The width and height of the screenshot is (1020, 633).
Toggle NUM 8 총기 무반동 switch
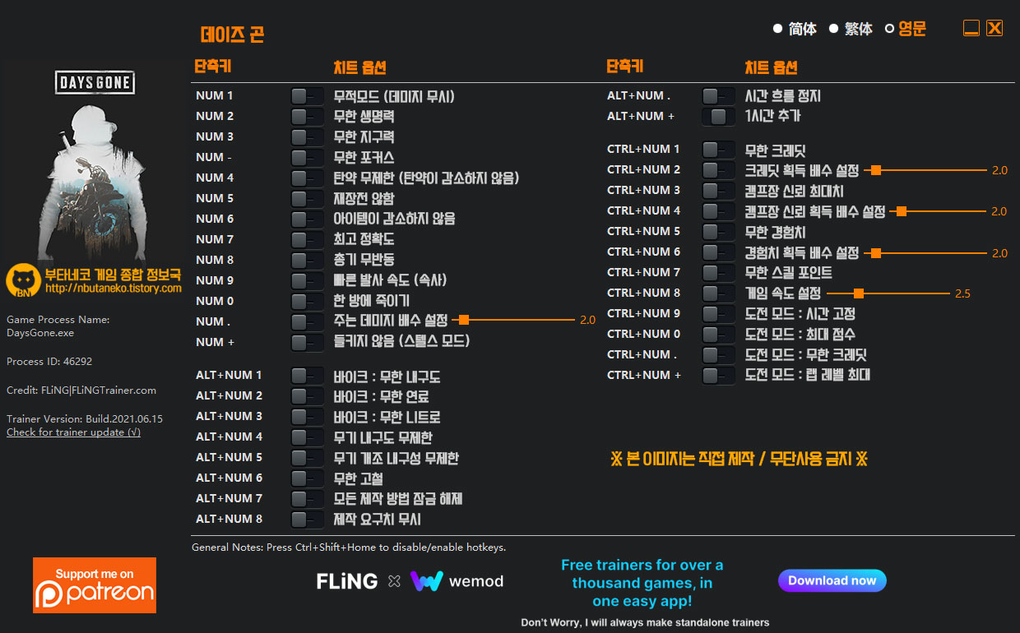click(x=307, y=261)
